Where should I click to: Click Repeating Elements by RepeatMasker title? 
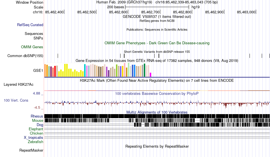[157, 146]
